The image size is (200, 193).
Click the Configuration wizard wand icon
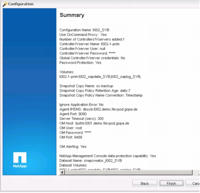pos(5,4)
